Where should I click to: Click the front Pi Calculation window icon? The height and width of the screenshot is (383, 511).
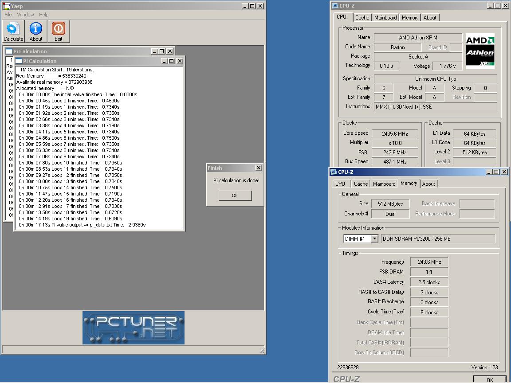click(19, 61)
